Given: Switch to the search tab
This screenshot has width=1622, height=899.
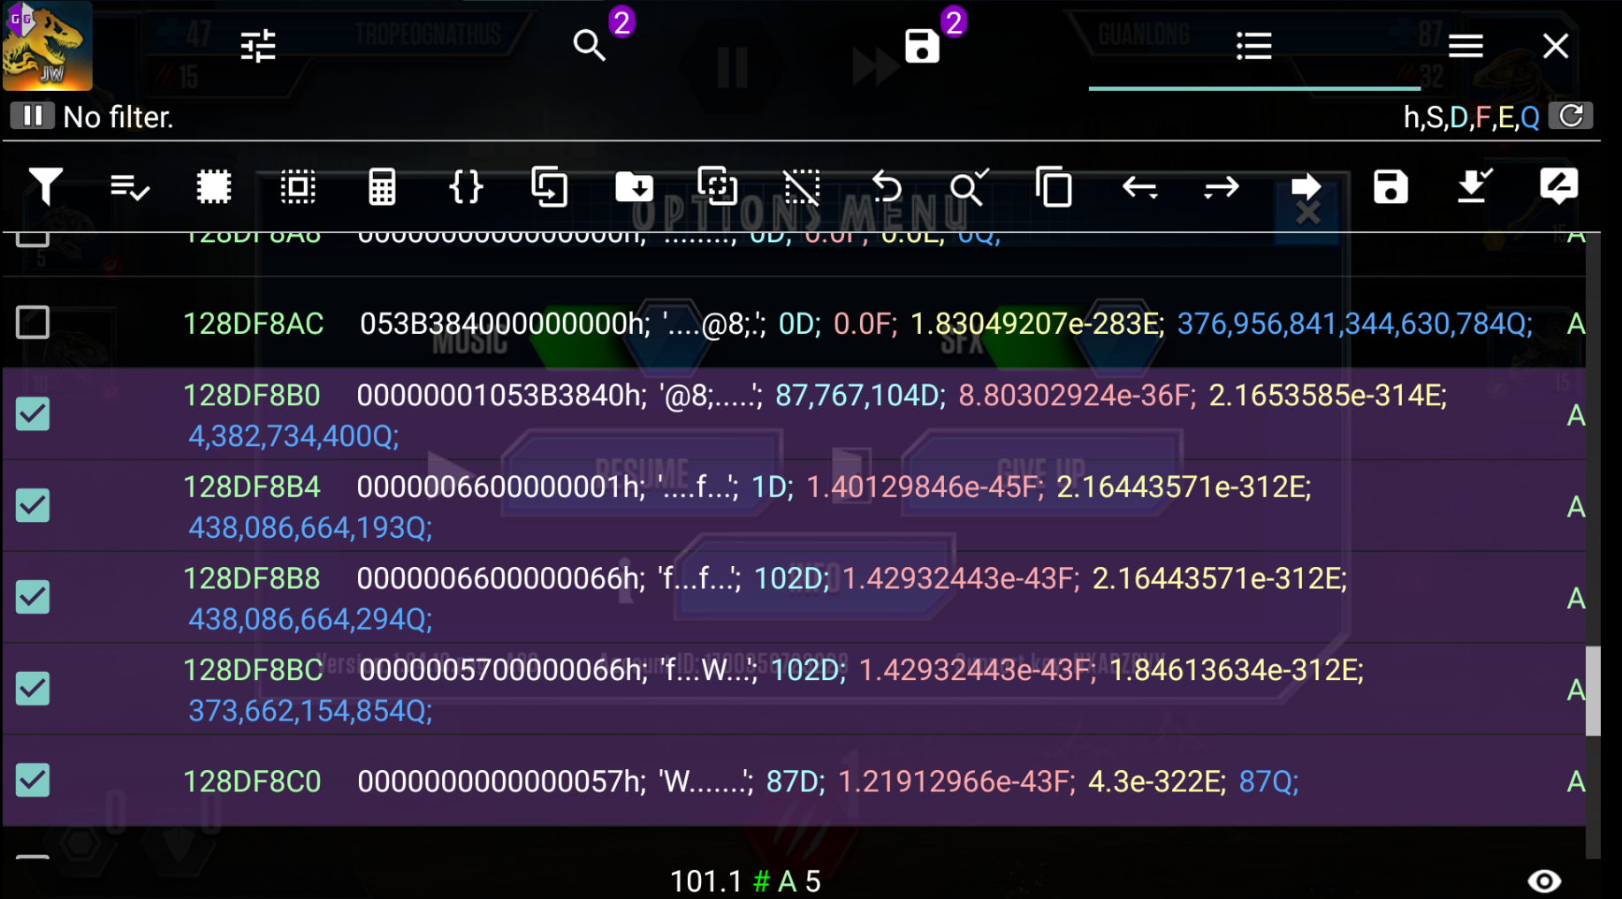Looking at the screenshot, I should pos(590,45).
